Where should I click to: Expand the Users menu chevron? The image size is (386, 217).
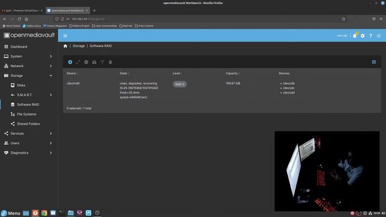pyautogui.click(x=51, y=143)
